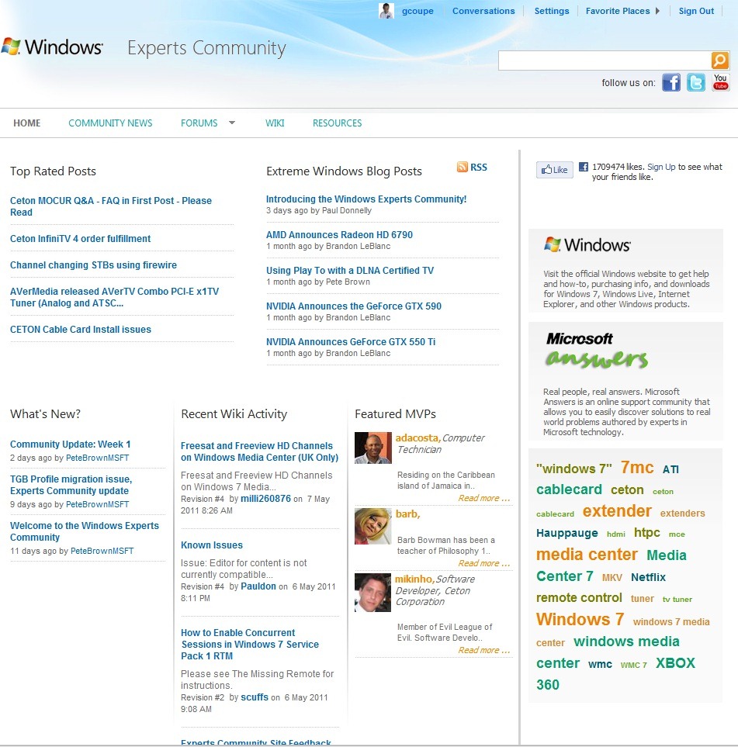Expand adacosta's Read more link
This screenshot has height=747, width=738.
(483, 498)
